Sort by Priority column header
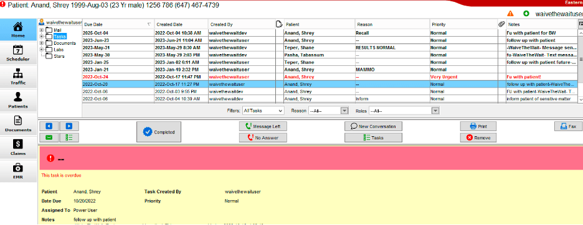The height and width of the screenshot is (225, 583). pyautogui.click(x=463, y=24)
